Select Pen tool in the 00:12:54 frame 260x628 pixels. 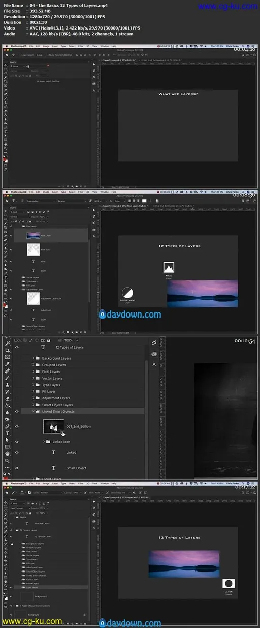(x=7, y=426)
